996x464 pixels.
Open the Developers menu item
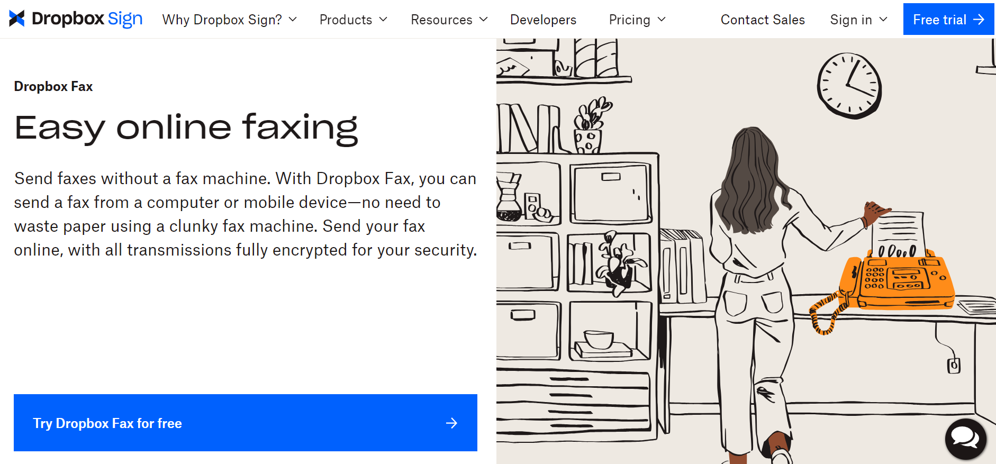pyautogui.click(x=543, y=20)
